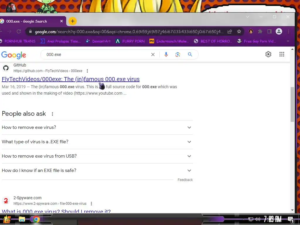Open the tab search chevron in title bar
Screen dimensions: 300x225
pyautogui.click(x=248, y=17)
